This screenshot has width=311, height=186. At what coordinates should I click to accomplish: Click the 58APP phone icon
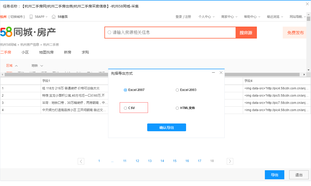31,17
